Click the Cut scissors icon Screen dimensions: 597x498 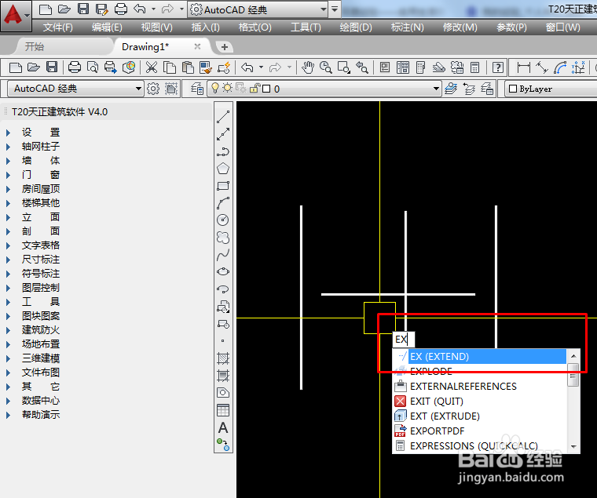pyautogui.click(x=152, y=67)
